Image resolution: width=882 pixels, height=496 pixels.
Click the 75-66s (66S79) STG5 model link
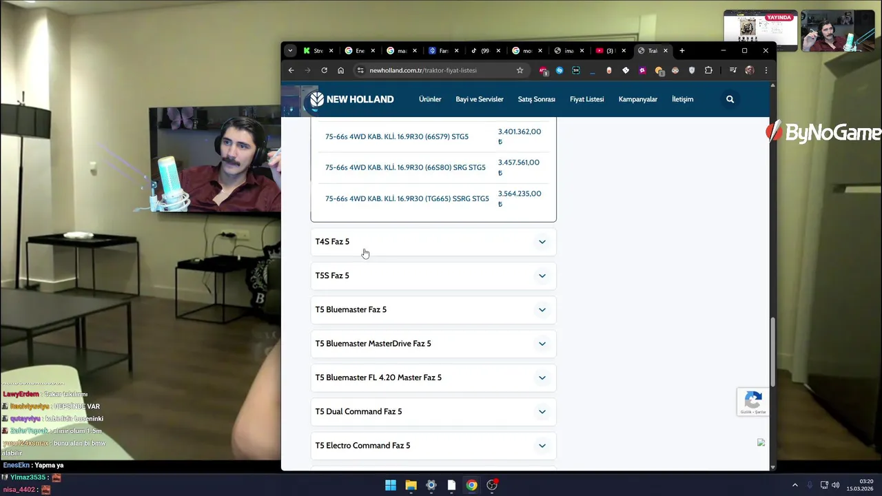point(397,136)
